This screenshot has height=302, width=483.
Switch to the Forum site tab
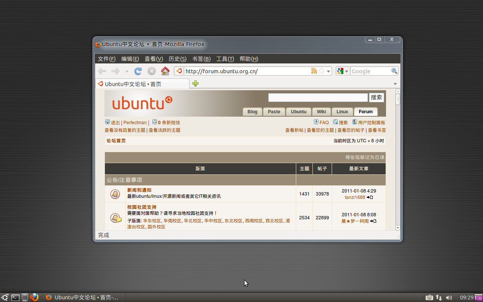366,112
